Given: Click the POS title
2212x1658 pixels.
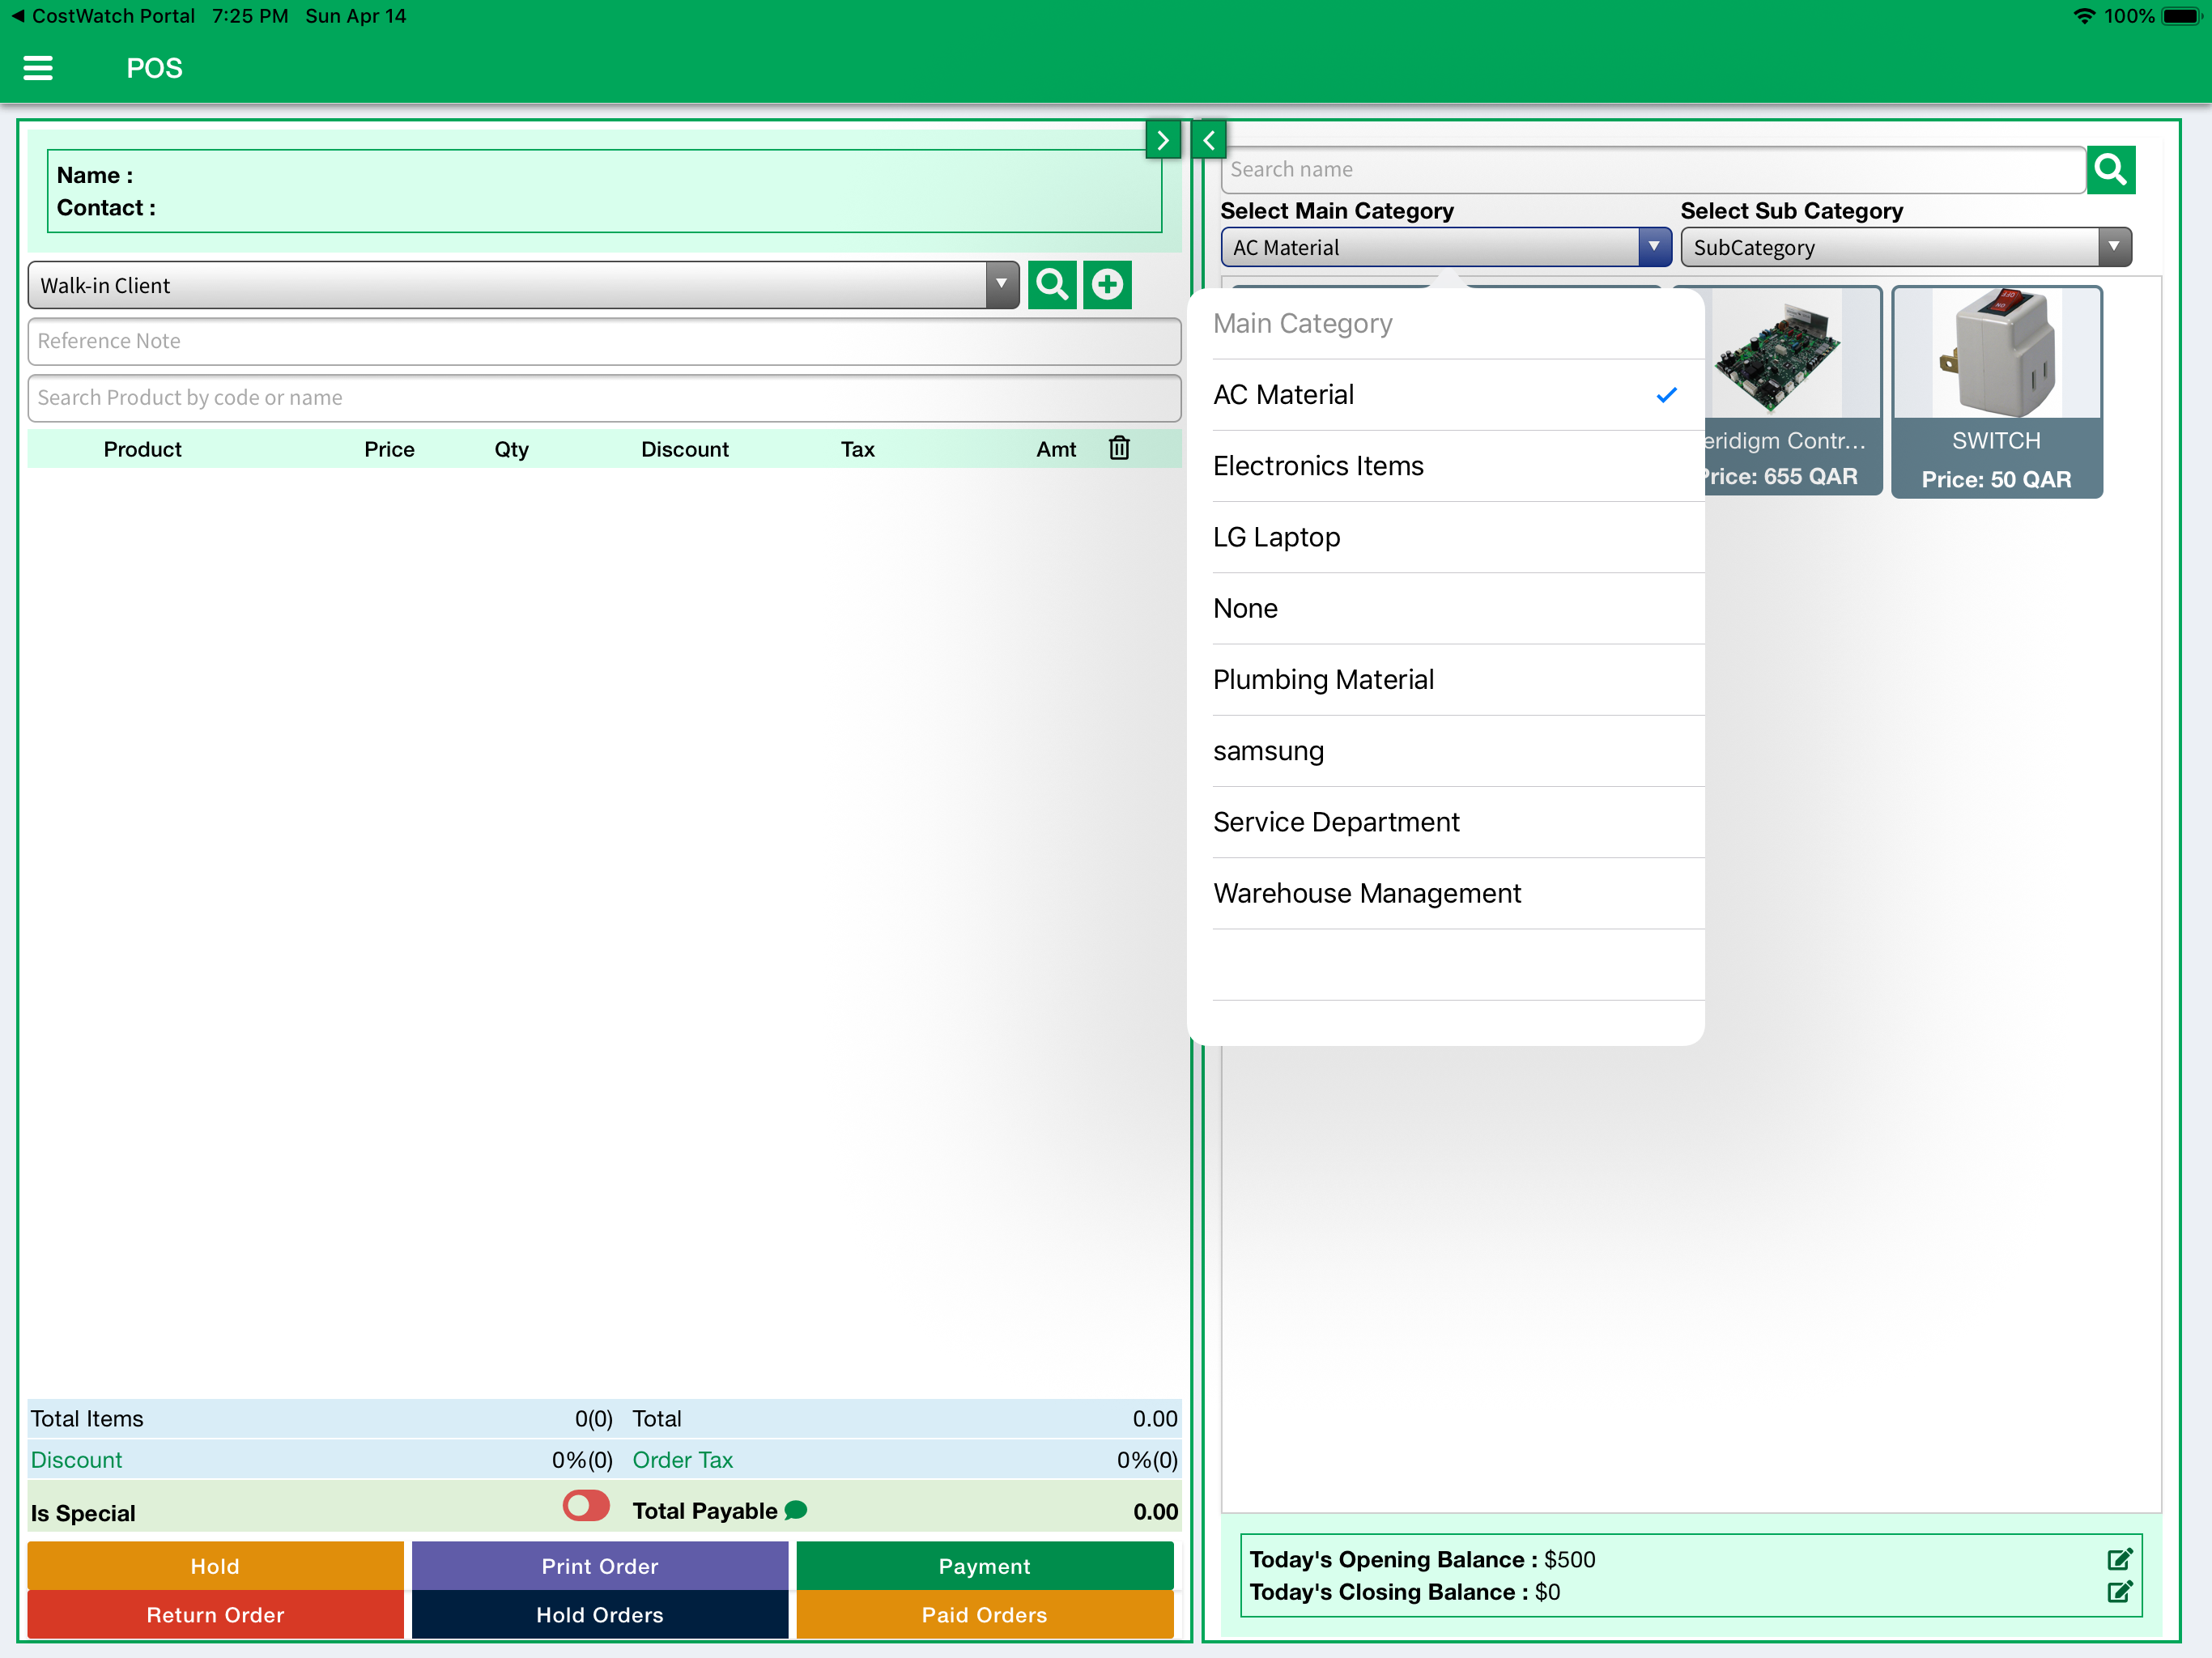Looking at the screenshot, I should 154,68.
